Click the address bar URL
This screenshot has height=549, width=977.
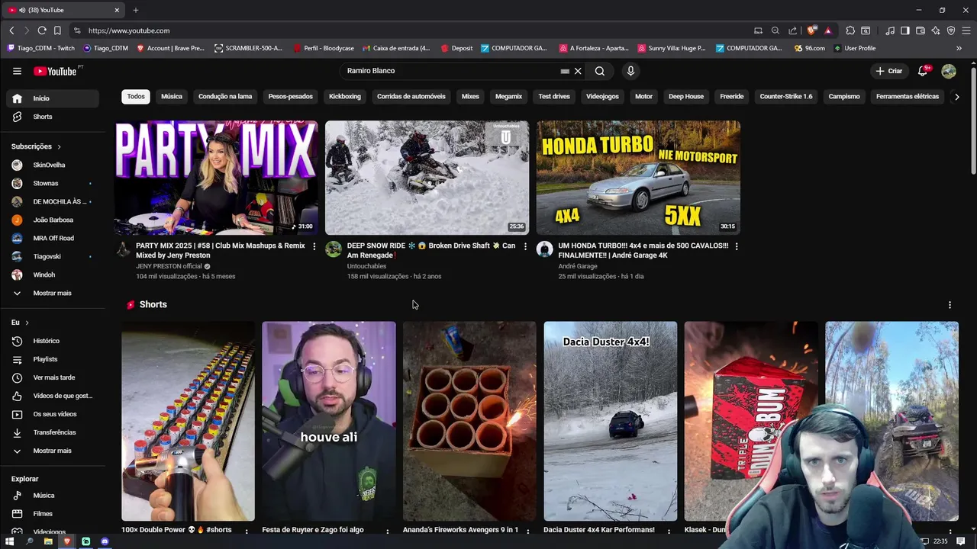[129, 30]
